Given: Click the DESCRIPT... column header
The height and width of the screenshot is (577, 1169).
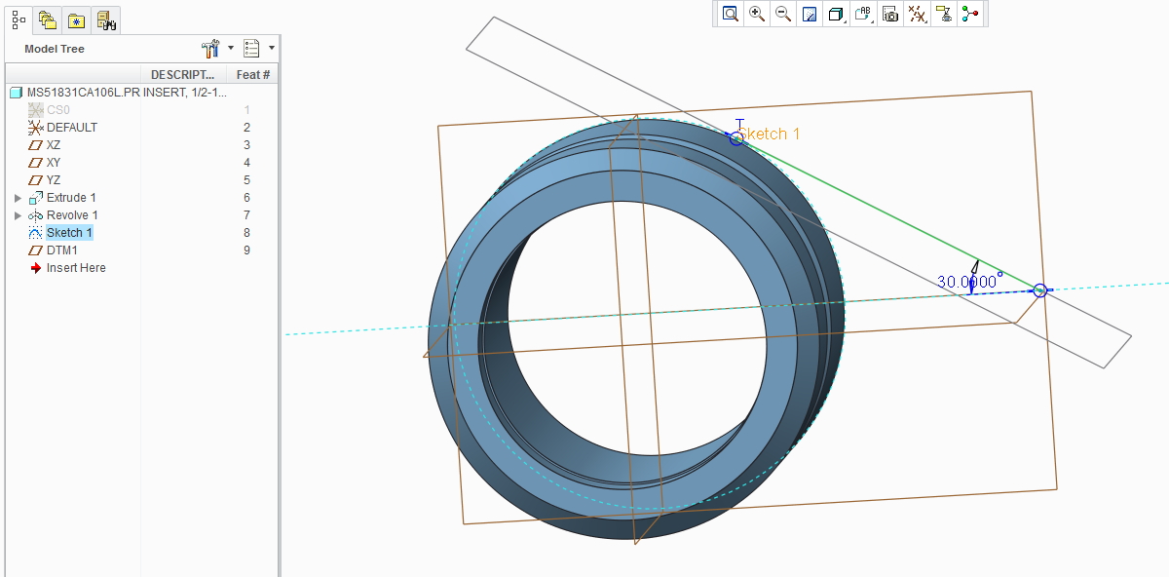Looking at the screenshot, I should click(183, 74).
